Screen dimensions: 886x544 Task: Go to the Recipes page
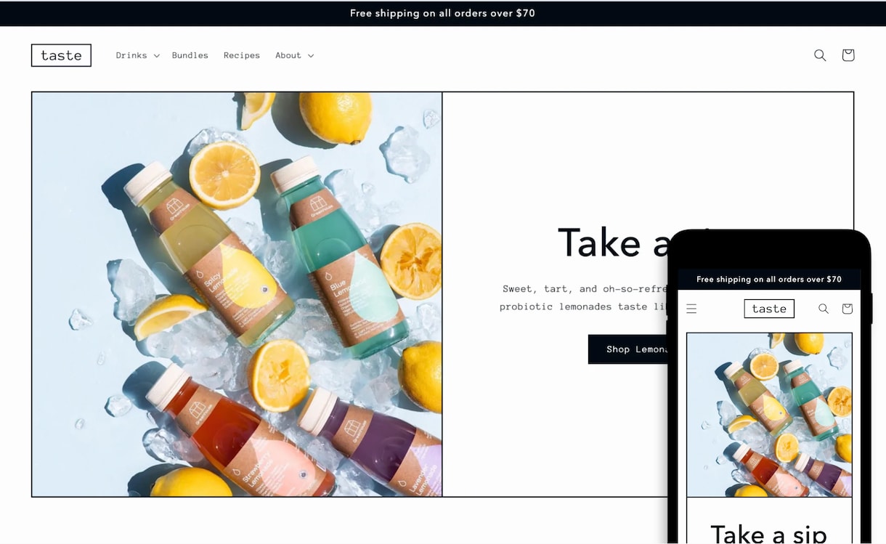pyautogui.click(x=242, y=55)
